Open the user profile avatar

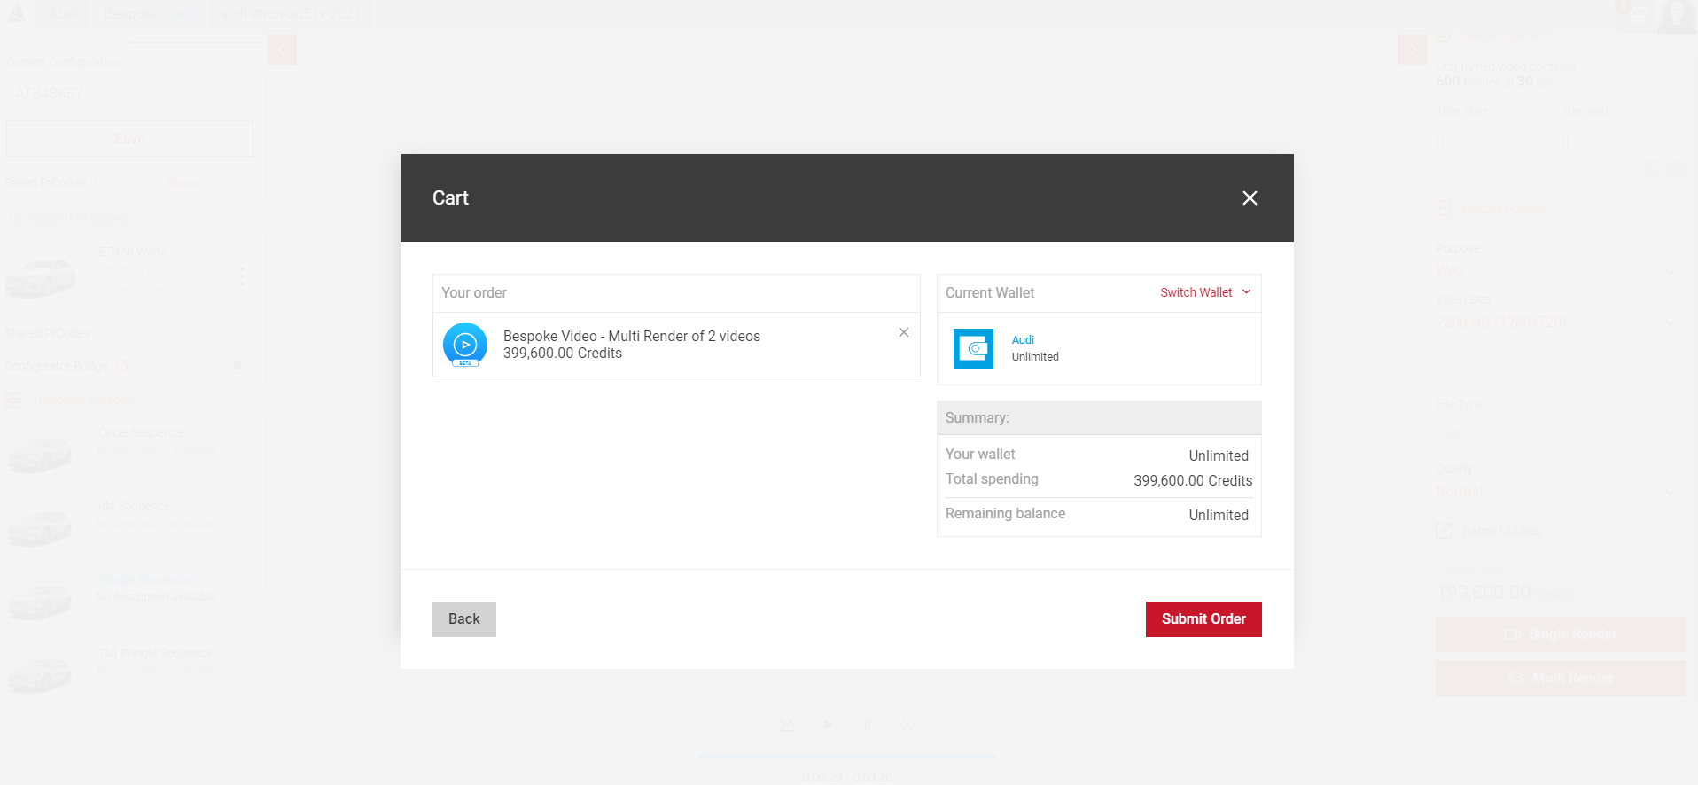pos(1677,15)
